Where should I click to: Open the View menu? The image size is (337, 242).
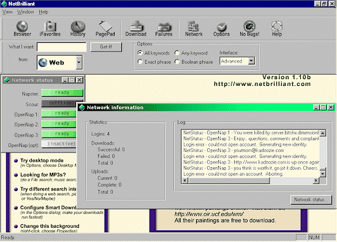[x=7, y=12]
